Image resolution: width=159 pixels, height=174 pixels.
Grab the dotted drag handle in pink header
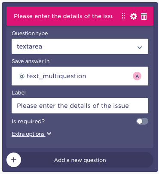123,16
